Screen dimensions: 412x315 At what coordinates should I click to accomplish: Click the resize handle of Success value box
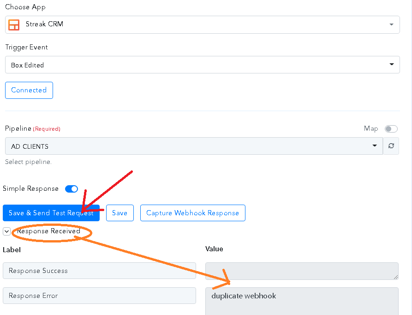396,277
